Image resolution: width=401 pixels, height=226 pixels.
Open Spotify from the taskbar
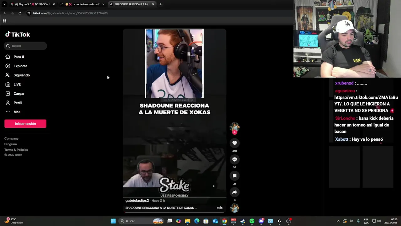252,221
